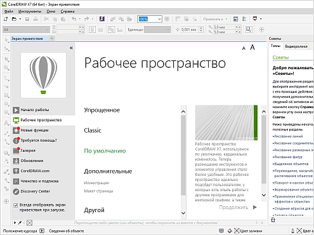This screenshot has width=314, height=235.
Task: Click the Options icon left of application launcher
Action: (244, 19)
